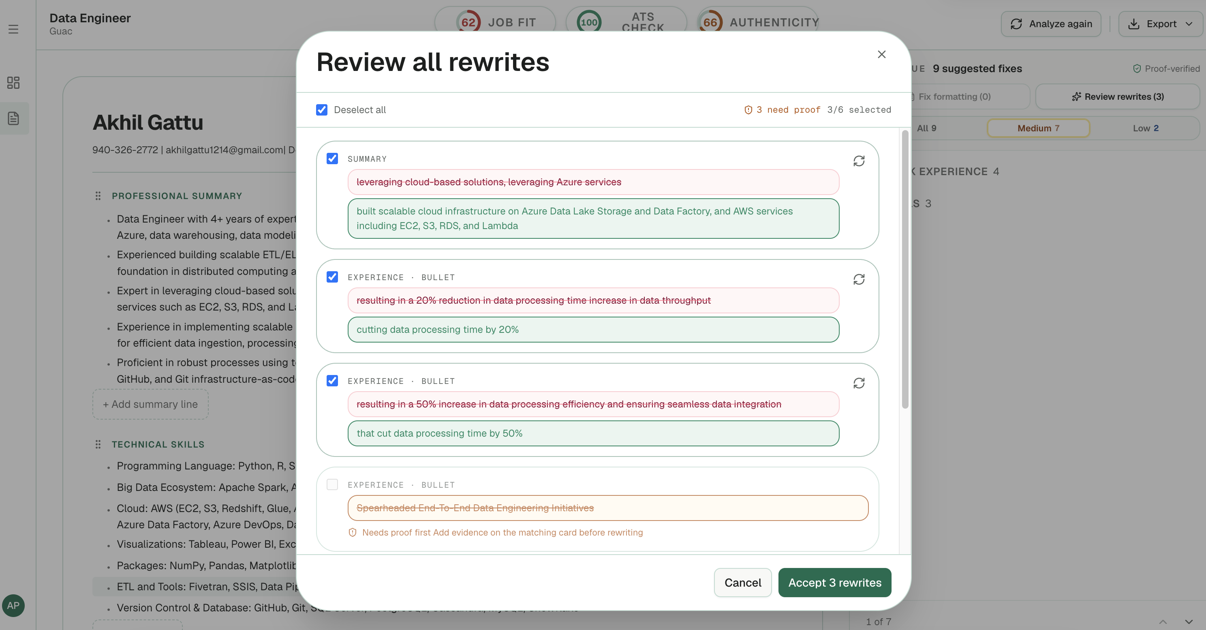1206x630 pixels.
Task: Click Accept 3 rewrites button
Action: point(834,582)
